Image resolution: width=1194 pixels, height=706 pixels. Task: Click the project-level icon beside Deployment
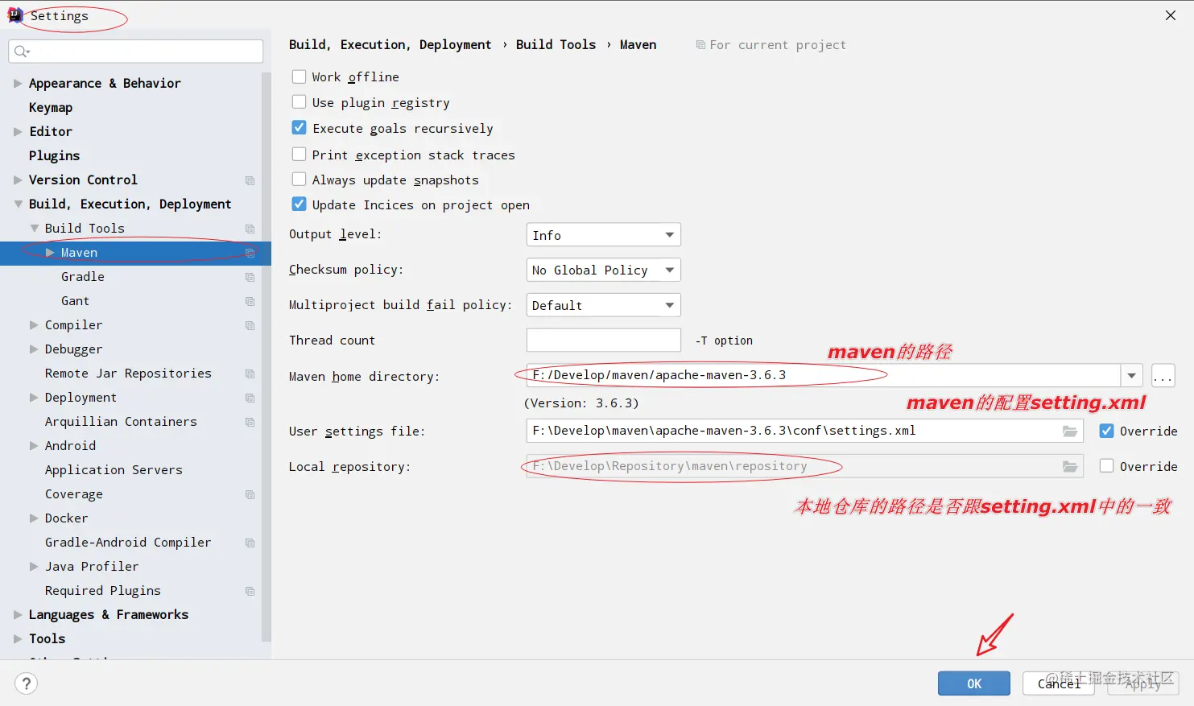pos(250,398)
